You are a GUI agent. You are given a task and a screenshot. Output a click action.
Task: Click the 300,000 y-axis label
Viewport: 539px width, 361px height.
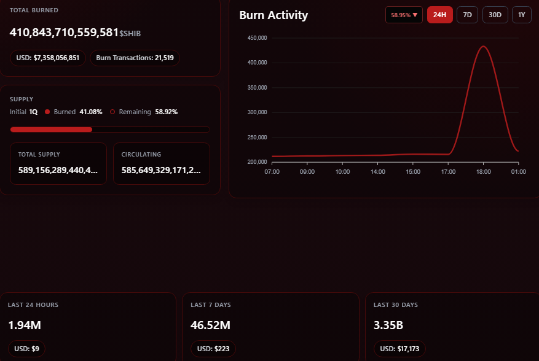[x=257, y=112]
